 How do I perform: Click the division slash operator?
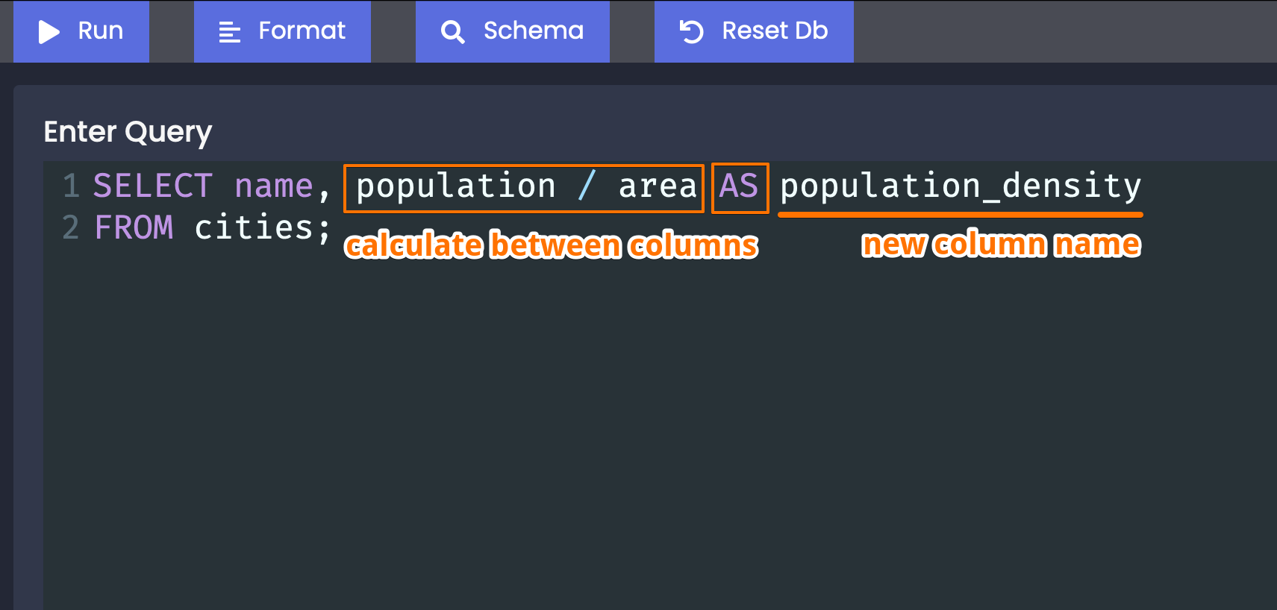587,186
